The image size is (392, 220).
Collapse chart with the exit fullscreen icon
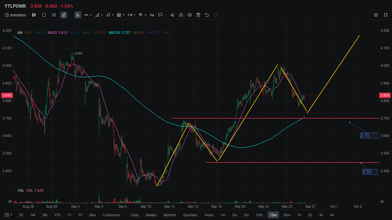point(386,15)
